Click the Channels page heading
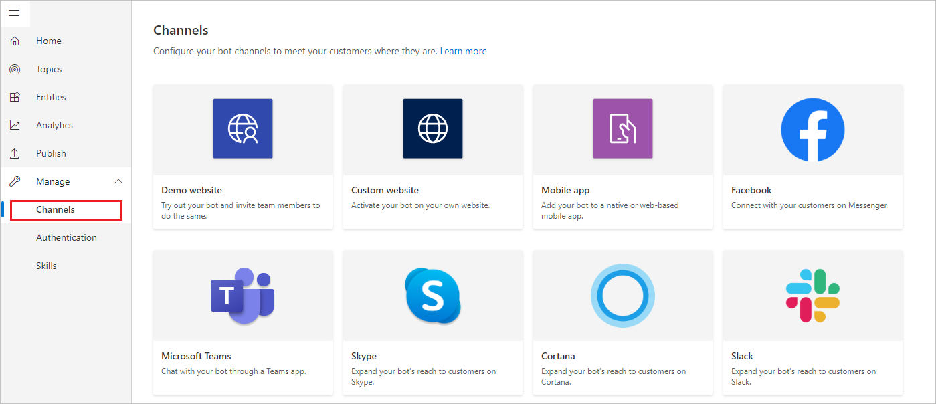The height and width of the screenshot is (404, 936). pyautogui.click(x=181, y=30)
